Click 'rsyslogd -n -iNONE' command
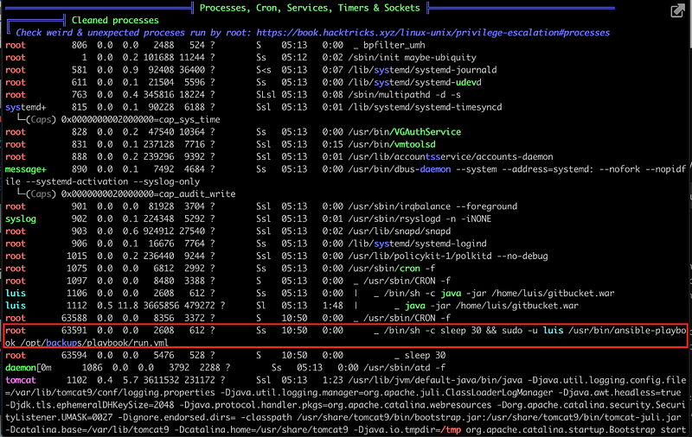Viewport: 692px width, 437px height. click(420, 218)
